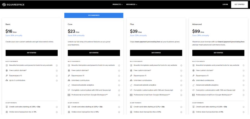Click info icon for Core's CSS and Javascript customization

pyautogui.click(x=119, y=90)
